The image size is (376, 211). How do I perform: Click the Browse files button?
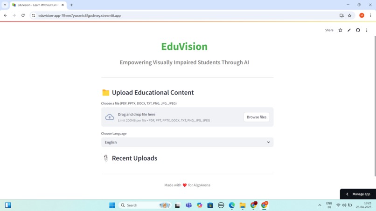[x=256, y=117]
